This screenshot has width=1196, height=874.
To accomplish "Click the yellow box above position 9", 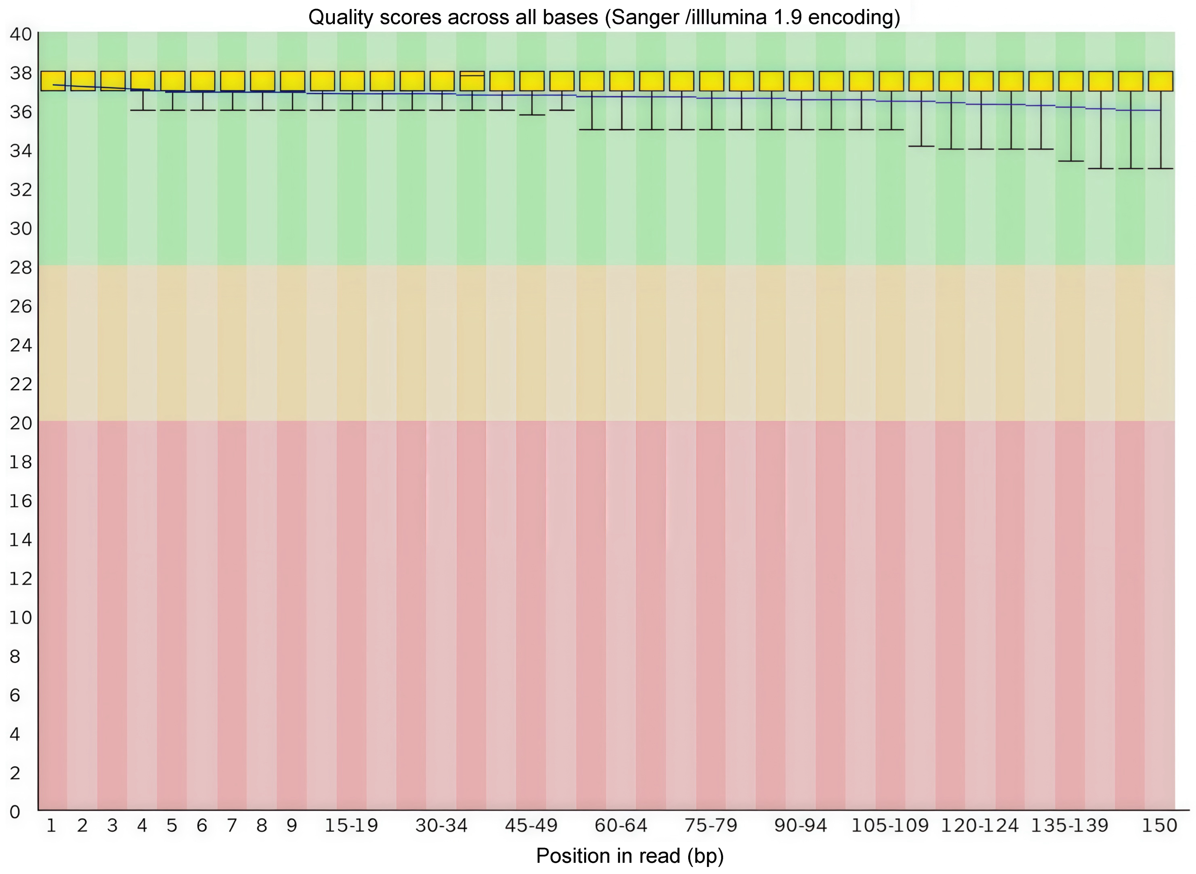I will [292, 81].
